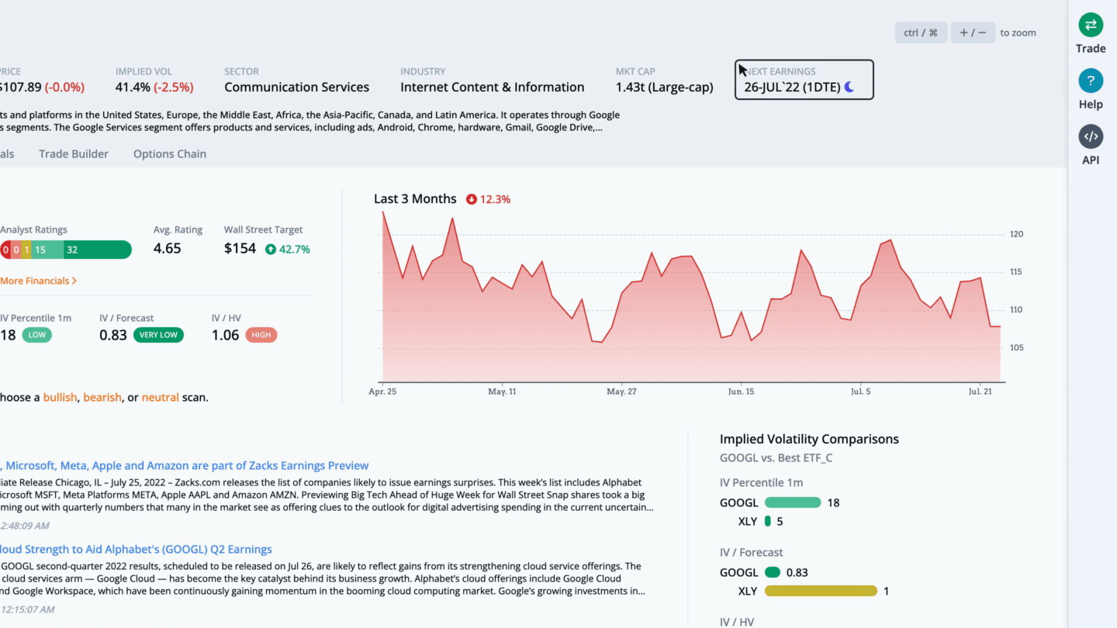Select the neutral scan link
Image resolution: width=1117 pixels, height=628 pixels.
pos(160,397)
